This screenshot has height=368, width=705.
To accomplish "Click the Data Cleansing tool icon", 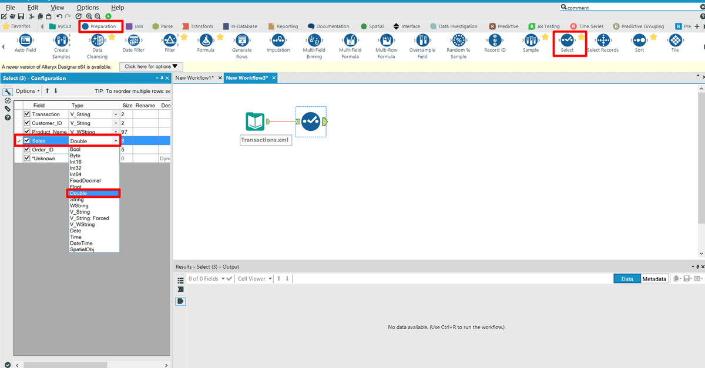I will tap(98, 40).
